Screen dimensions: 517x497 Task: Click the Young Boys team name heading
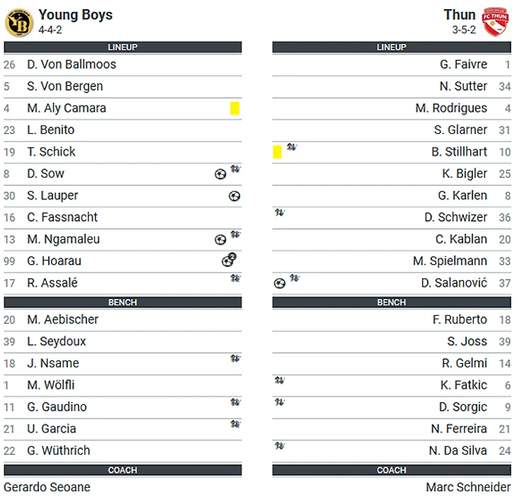click(75, 15)
